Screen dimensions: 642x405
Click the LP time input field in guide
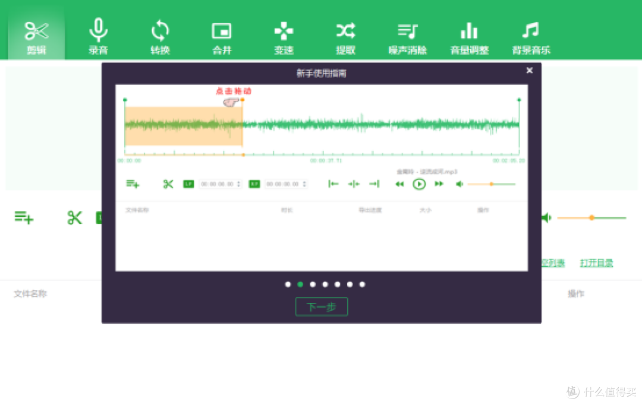(x=221, y=184)
